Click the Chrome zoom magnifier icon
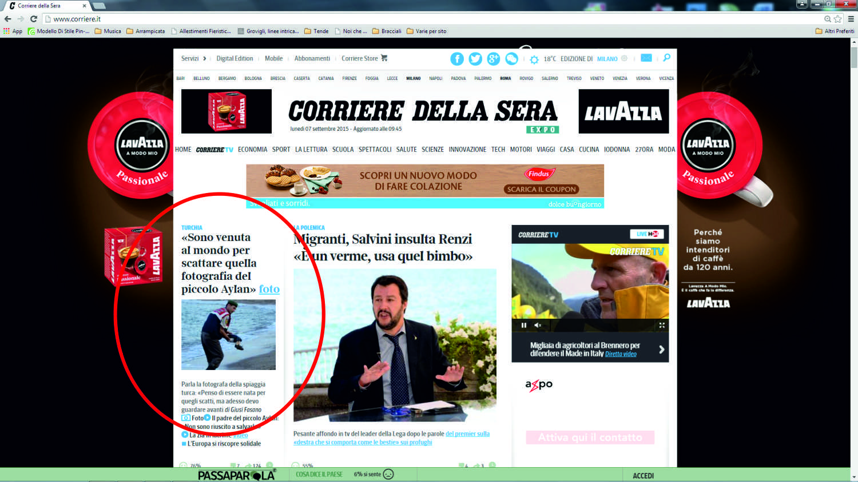 828,19
